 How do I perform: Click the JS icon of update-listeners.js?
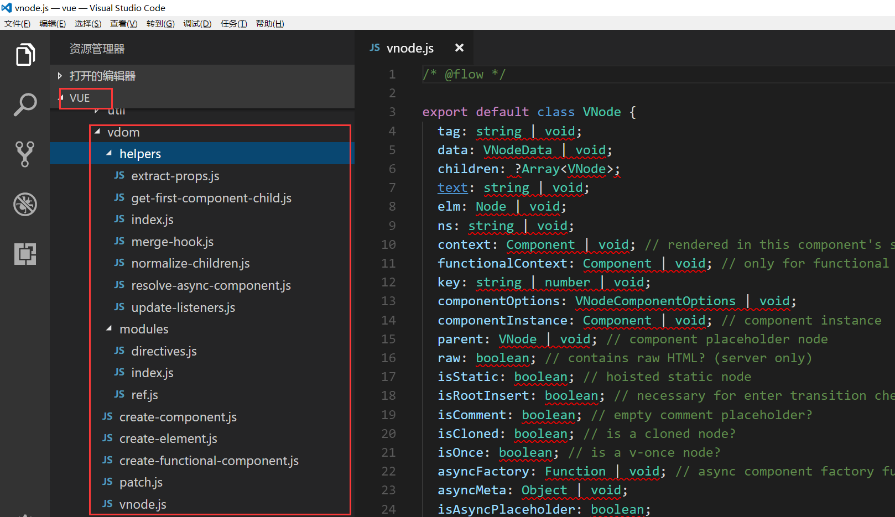119,307
